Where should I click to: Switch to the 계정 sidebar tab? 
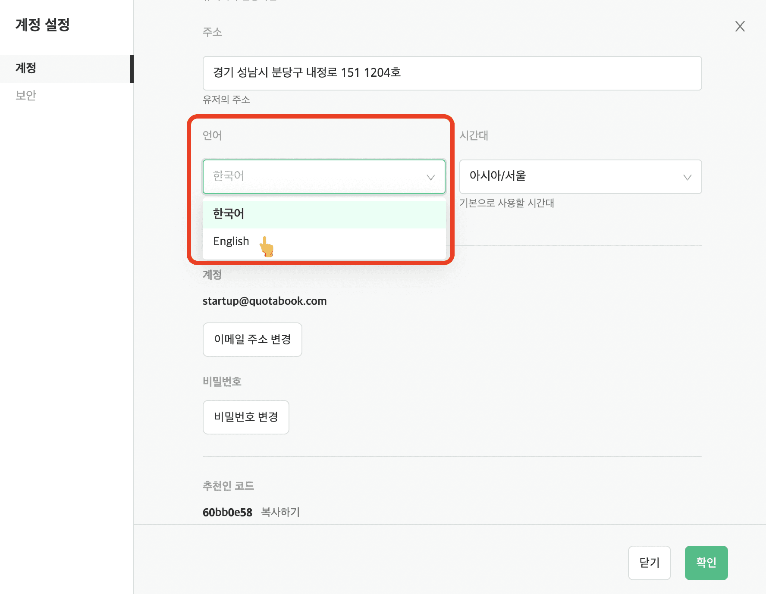click(x=66, y=69)
